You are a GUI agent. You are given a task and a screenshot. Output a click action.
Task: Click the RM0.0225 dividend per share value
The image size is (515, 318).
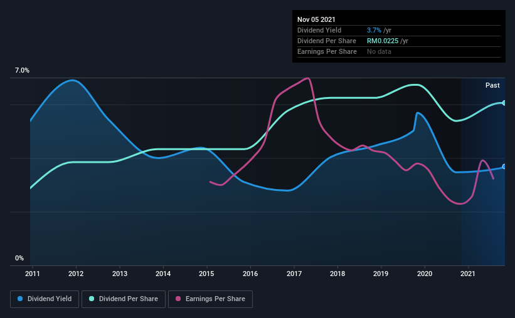click(383, 41)
